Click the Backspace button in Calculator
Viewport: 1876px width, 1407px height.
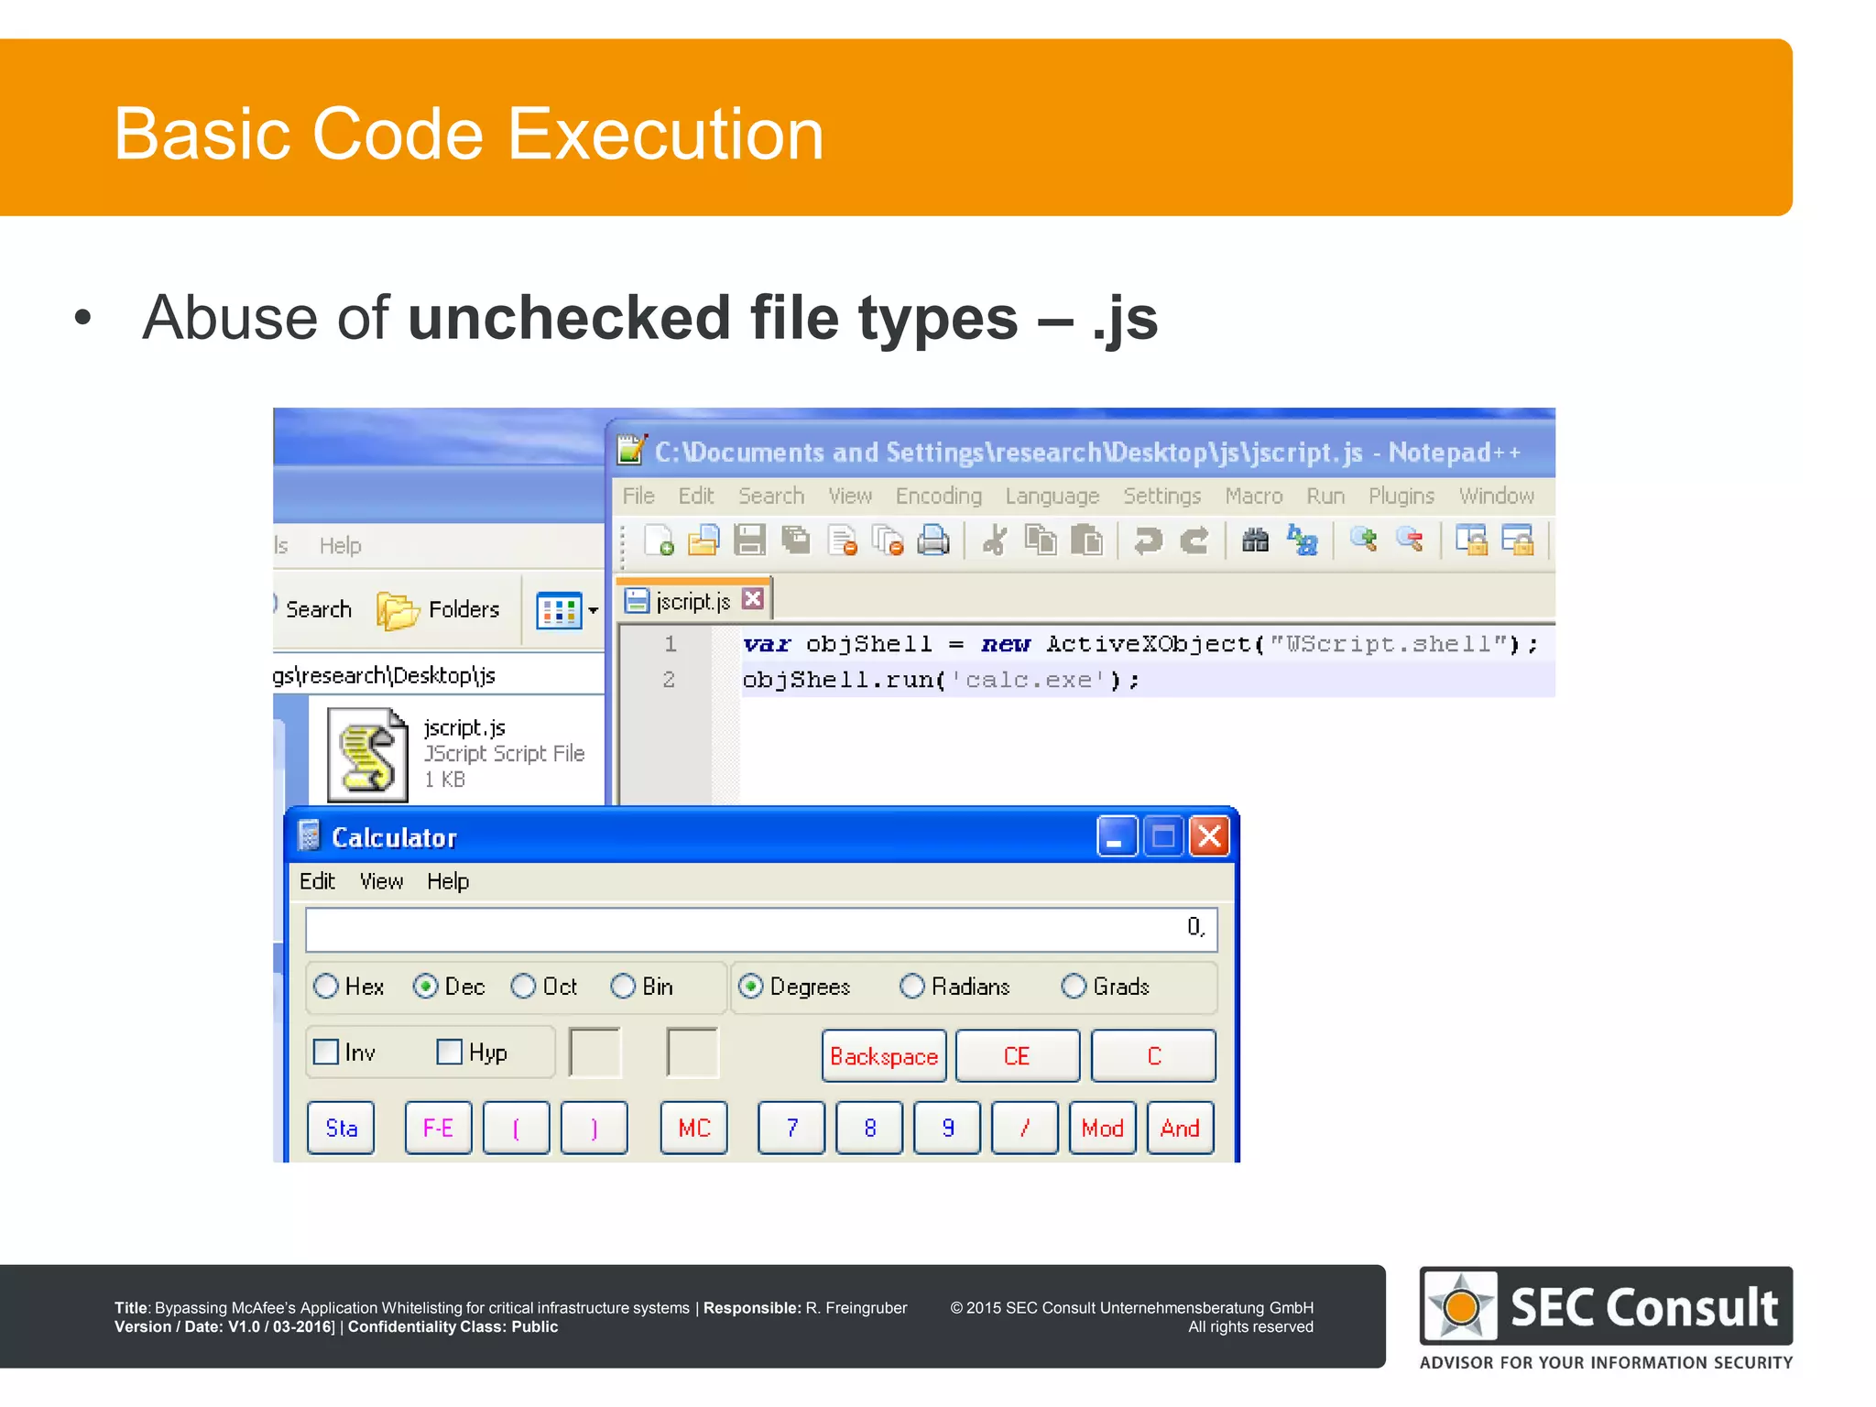pos(884,1056)
